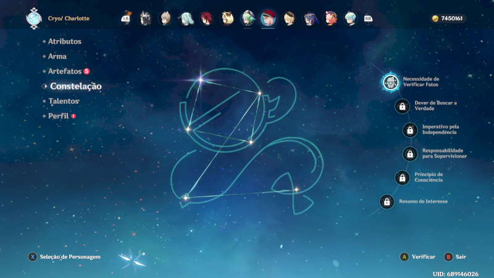Select the pink-haired blue-hat character portrait
The height and width of the screenshot is (278, 494).
pos(330,19)
